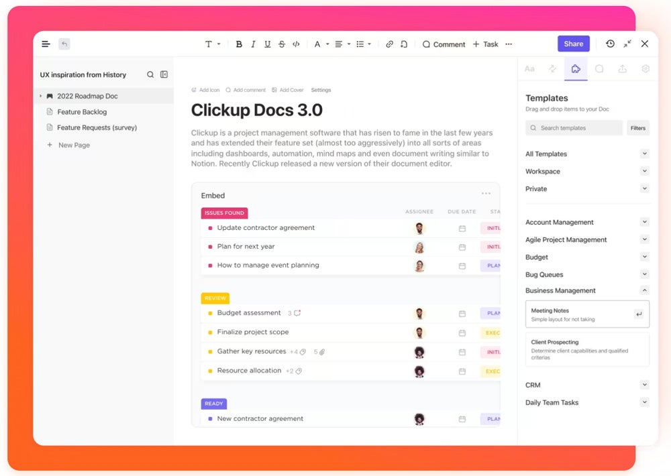The width and height of the screenshot is (671, 476).
Task: Expand the 2022 Roadmap Doc tree arrow
Action: point(41,96)
